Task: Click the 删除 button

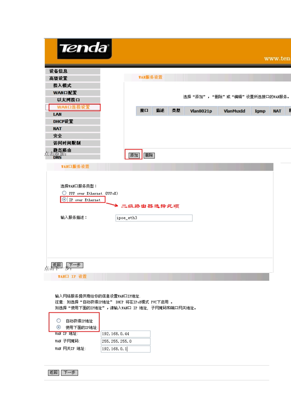Action: tap(149, 155)
